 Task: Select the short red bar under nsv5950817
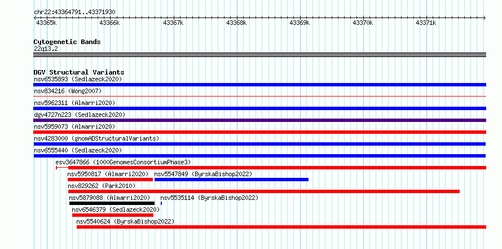click(110, 180)
